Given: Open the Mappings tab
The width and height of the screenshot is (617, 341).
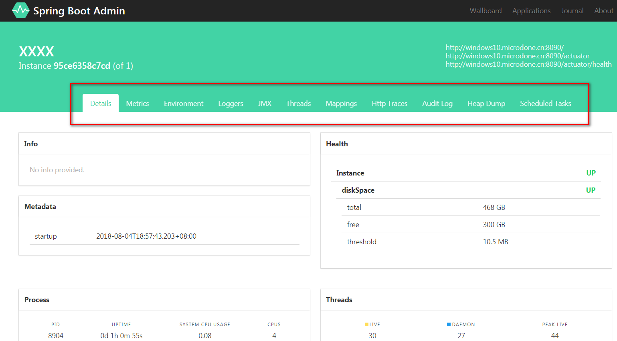Looking at the screenshot, I should click(341, 103).
